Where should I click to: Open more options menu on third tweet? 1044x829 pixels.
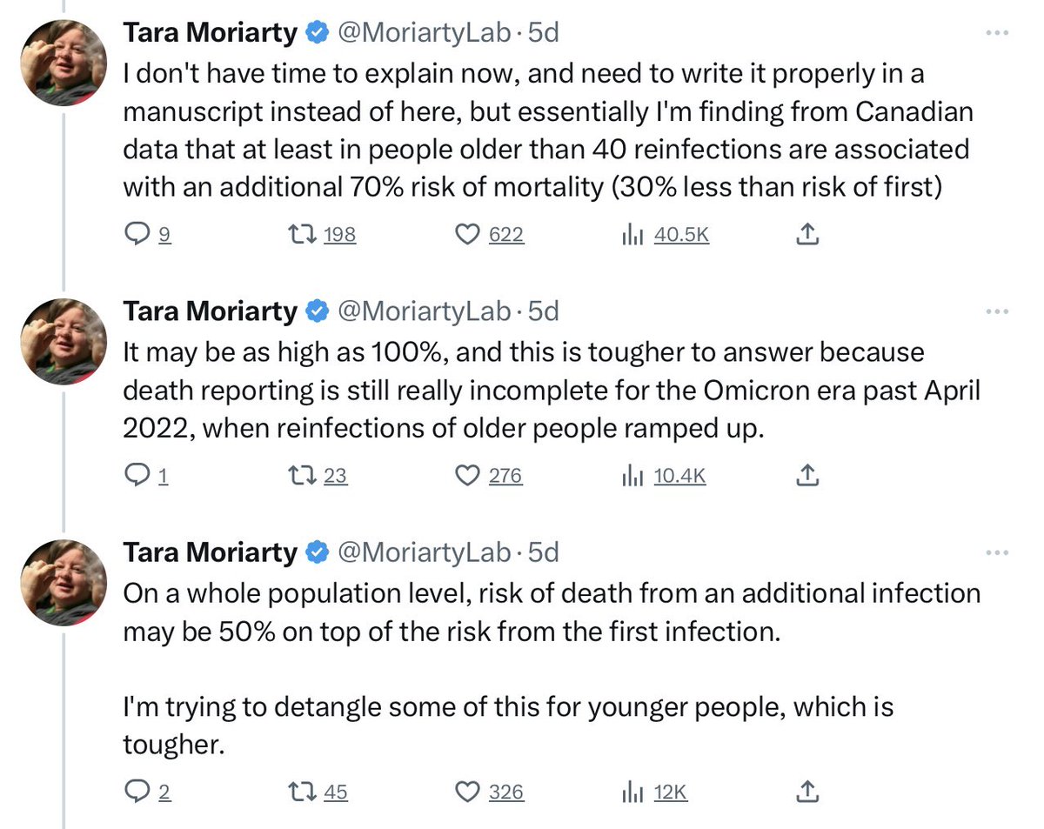click(996, 552)
